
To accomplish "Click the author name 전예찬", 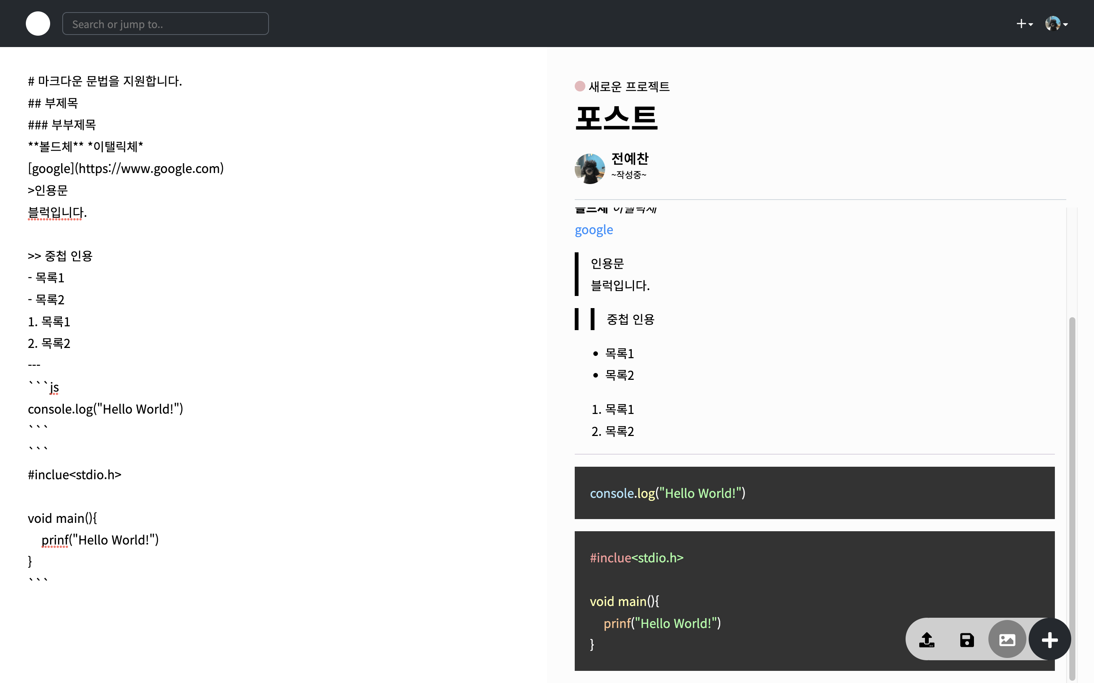I will point(630,159).
